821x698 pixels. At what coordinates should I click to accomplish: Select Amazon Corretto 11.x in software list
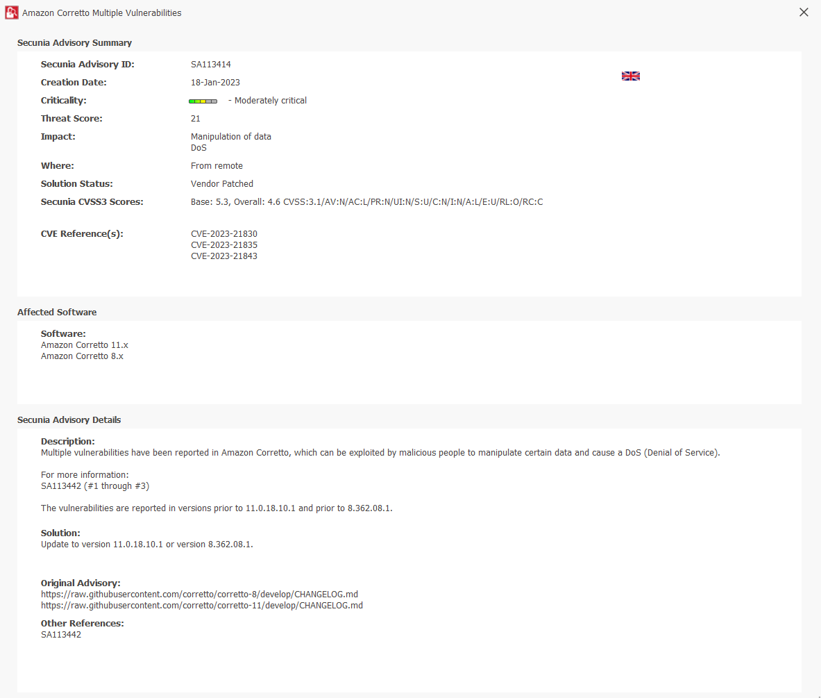pyautogui.click(x=84, y=344)
